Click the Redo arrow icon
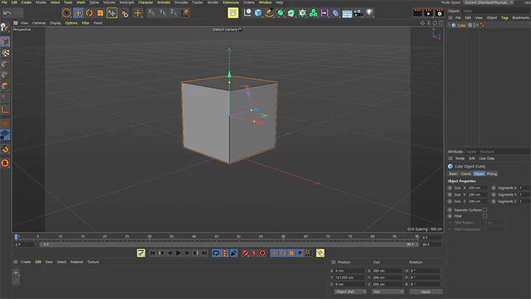Viewport: 531px width, 299px height. [x=18, y=13]
